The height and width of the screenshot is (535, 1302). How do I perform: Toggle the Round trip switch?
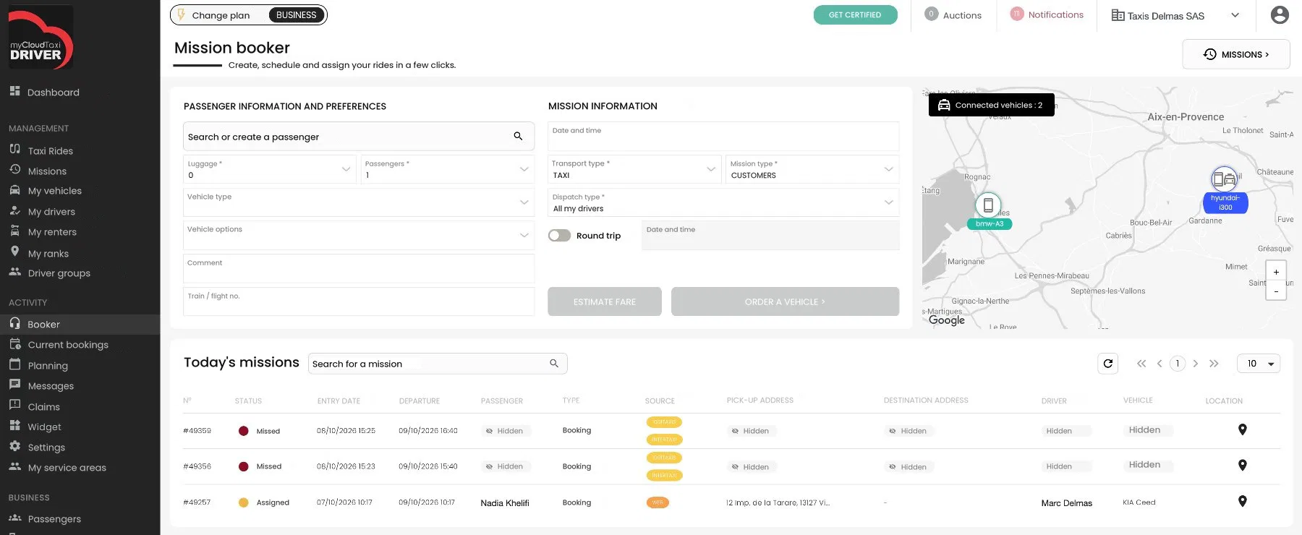tap(559, 236)
